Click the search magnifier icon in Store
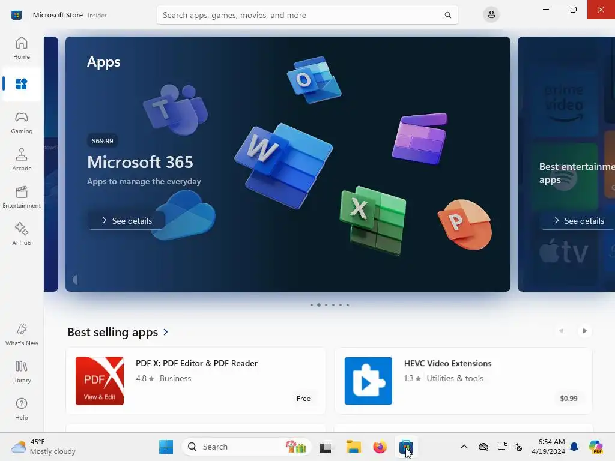 447,15
